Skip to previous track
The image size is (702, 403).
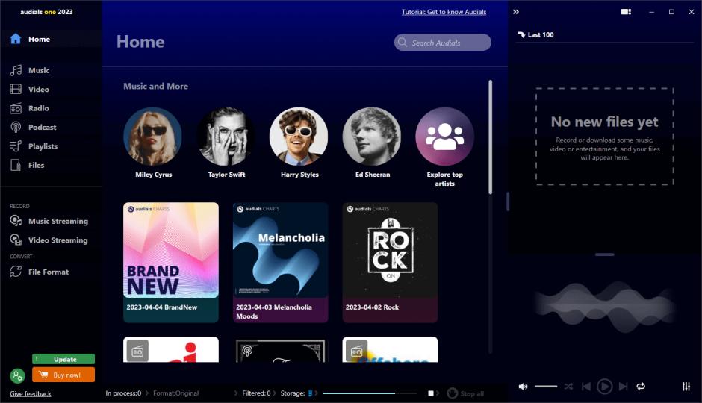tap(586, 387)
